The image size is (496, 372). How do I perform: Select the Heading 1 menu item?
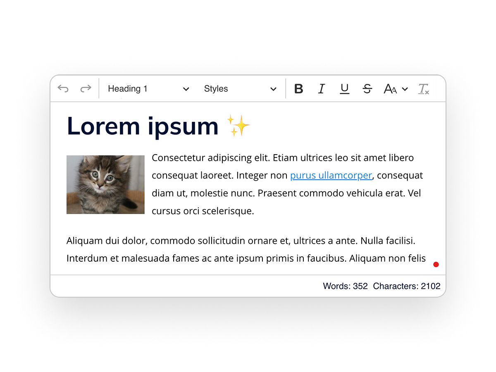click(x=127, y=88)
